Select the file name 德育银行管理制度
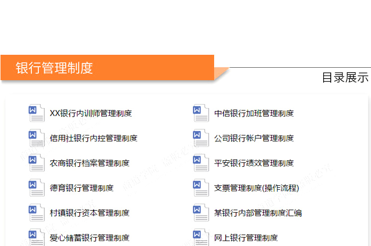The image size is (371, 246). tap(82, 188)
